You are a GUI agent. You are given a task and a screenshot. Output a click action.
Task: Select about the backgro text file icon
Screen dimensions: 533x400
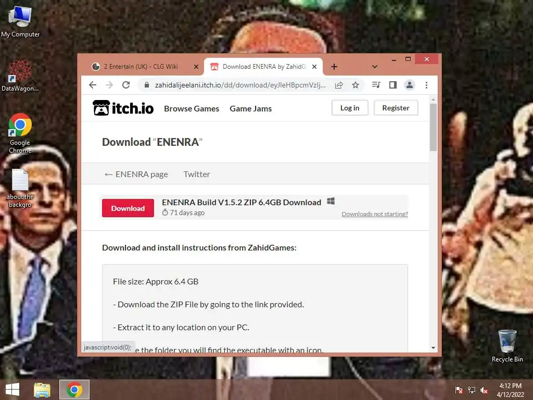click(20, 188)
